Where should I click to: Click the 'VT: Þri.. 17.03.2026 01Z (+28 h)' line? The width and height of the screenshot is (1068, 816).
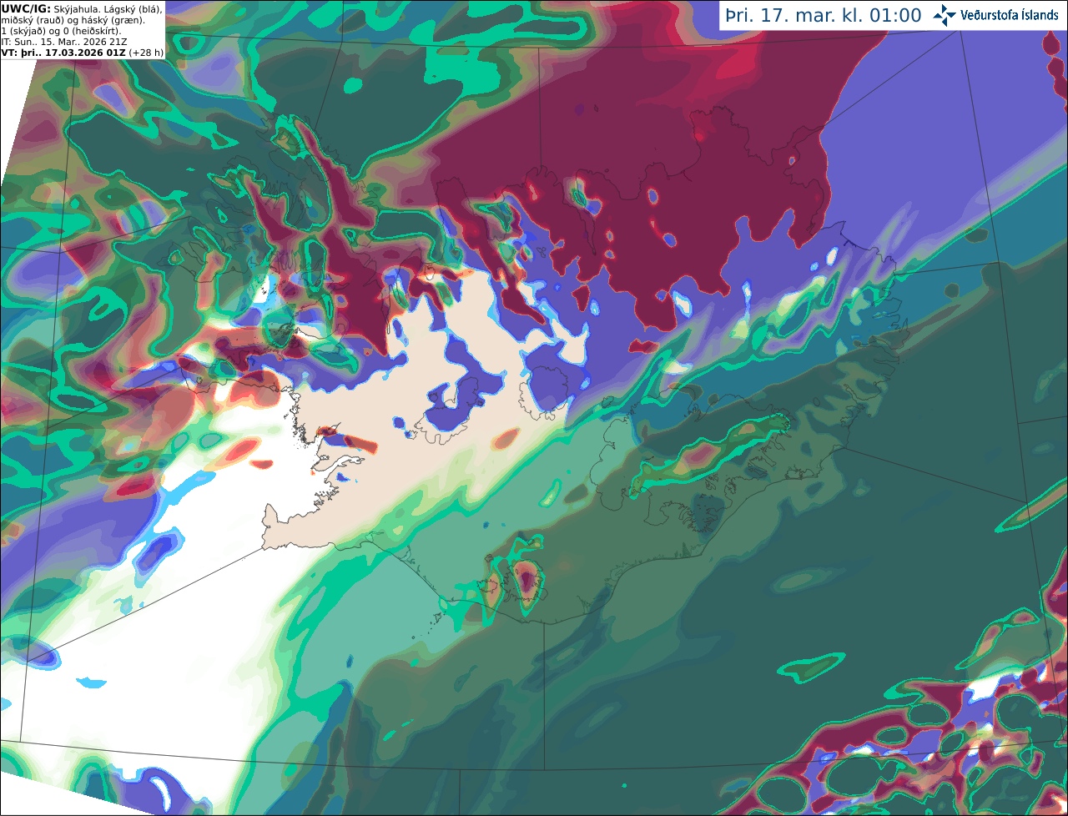pos(83,52)
